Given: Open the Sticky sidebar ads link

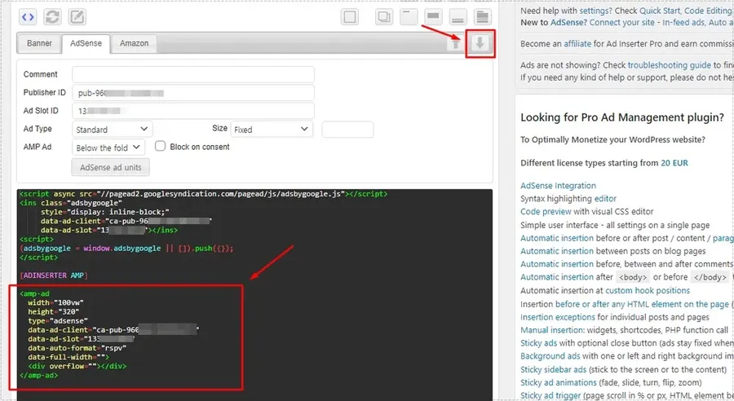Looking at the screenshot, I should [x=553, y=370].
